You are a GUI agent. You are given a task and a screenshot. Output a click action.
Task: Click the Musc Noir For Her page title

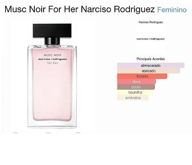tap(80, 9)
